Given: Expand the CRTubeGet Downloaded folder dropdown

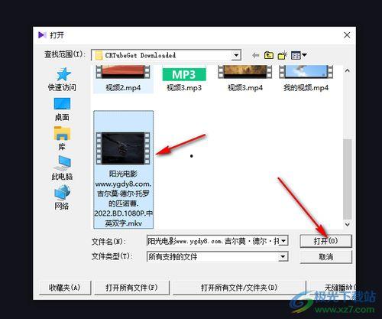Looking at the screenshot, I should click(236, 55).
